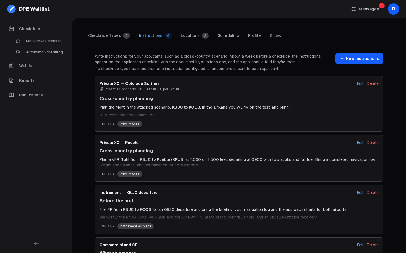Viewport: 406px width, 253px height.
Task: Delete Private XC — Colorado Springs instructions
Action: pos(373,83)
